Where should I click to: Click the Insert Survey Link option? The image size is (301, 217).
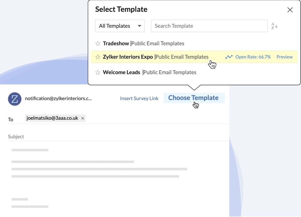(x=139, y=99)
